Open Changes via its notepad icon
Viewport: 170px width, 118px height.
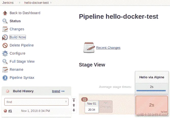tap(5, 29)
